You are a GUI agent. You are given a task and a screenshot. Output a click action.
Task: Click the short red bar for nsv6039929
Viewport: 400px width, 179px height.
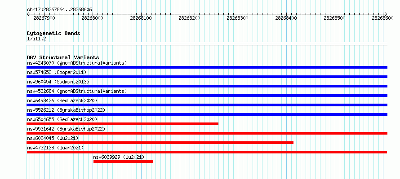(x=123, y=162)
